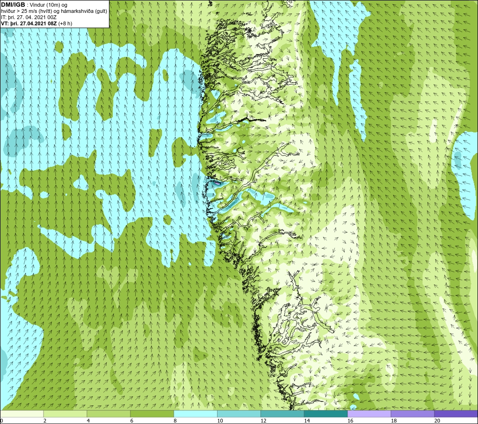
Task: Click the 4–6 m/s green legend swatch
Action: tap(109, 413)
